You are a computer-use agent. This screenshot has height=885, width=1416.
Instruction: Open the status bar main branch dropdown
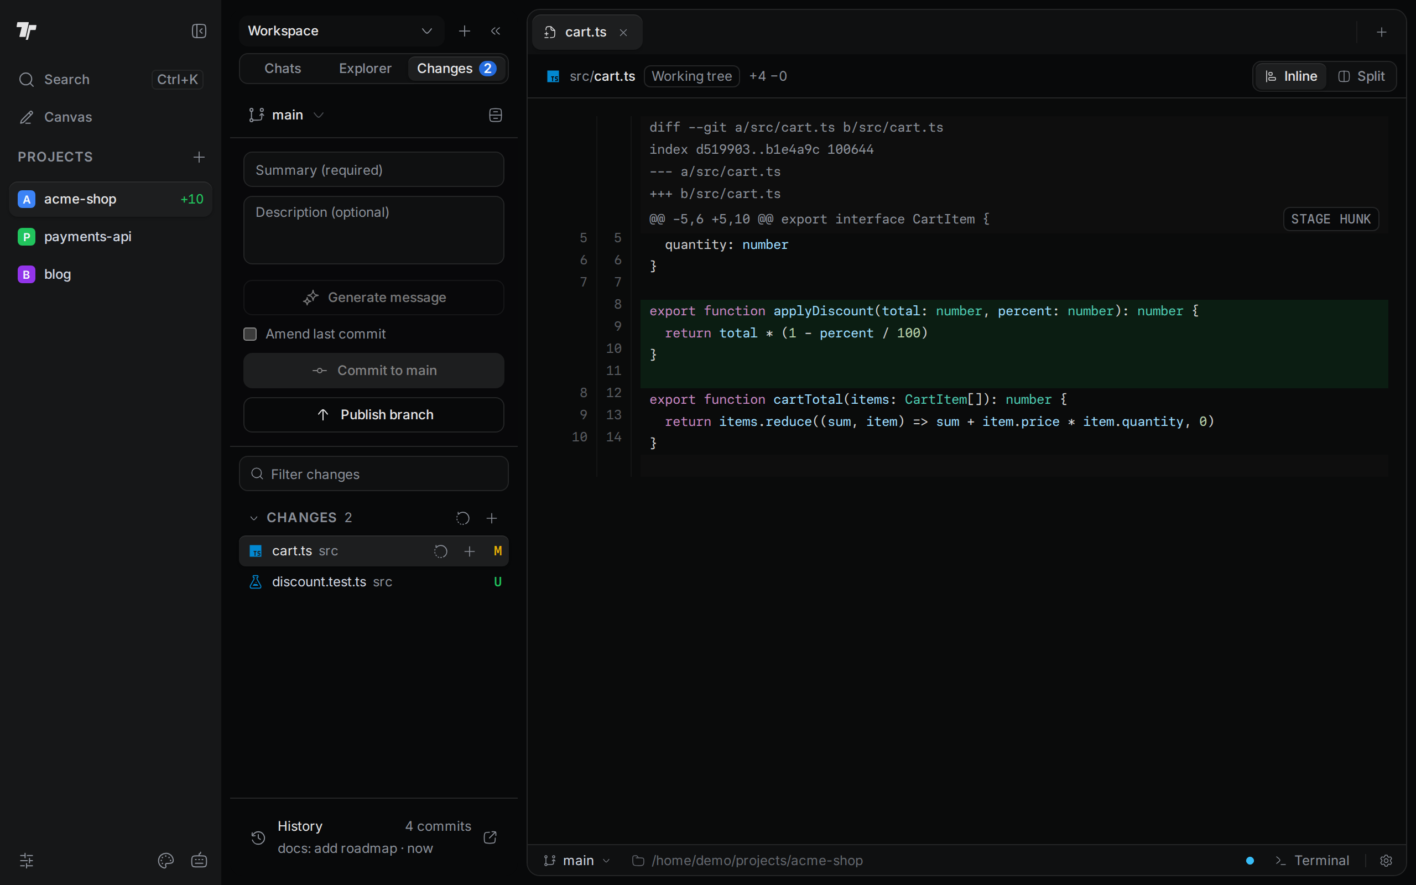coord(577,861)
